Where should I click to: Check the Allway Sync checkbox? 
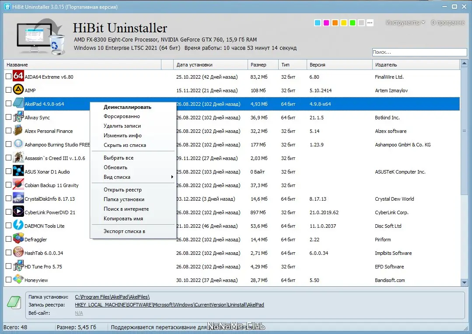click(8, 117)
